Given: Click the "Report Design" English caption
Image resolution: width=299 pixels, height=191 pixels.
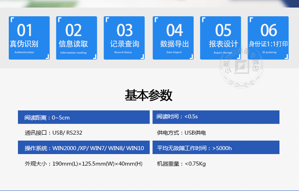Looking at the screenshot, I should click(223, 52).
